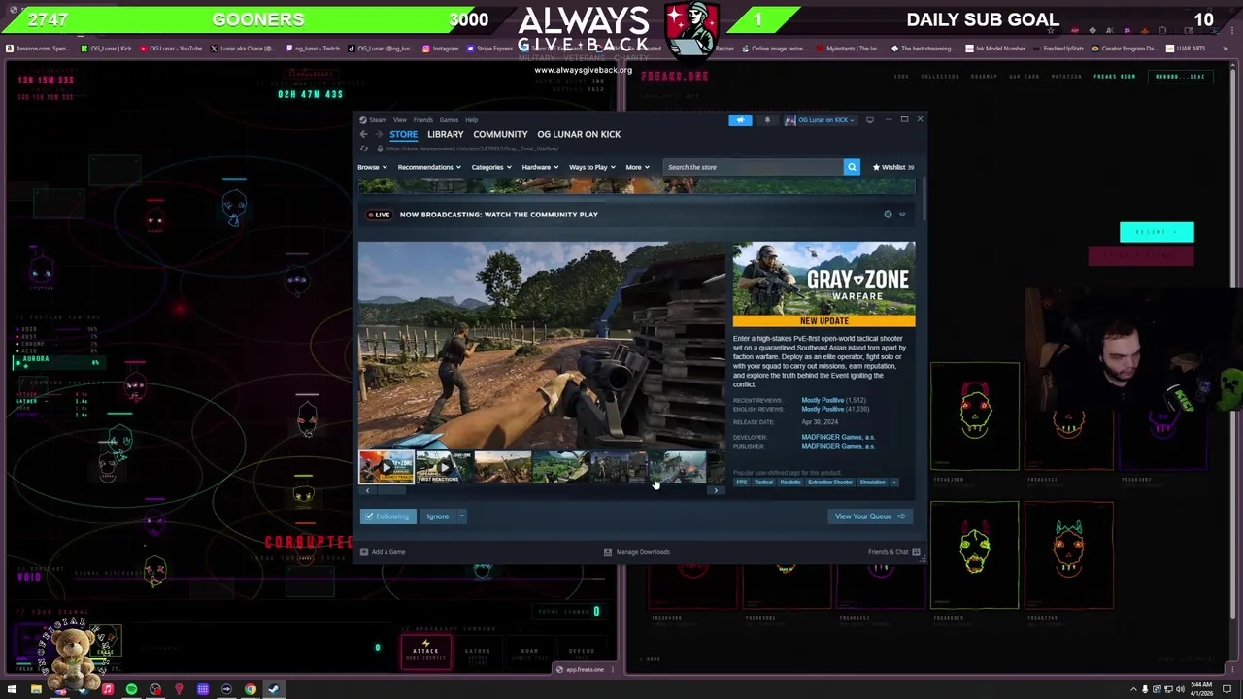Screen dimensions: 1243x699
Task: Click the Gray Zone Warfare capsule image
Action: click(823, 284)
